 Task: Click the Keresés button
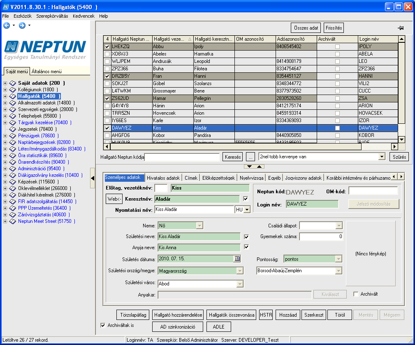click(233, 157)
